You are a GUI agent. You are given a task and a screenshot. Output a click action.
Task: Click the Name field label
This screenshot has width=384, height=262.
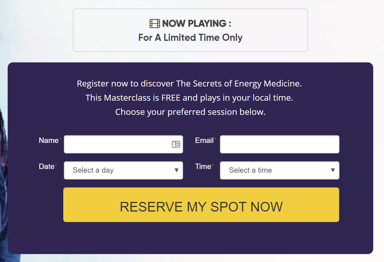click(x=49, y=140)
